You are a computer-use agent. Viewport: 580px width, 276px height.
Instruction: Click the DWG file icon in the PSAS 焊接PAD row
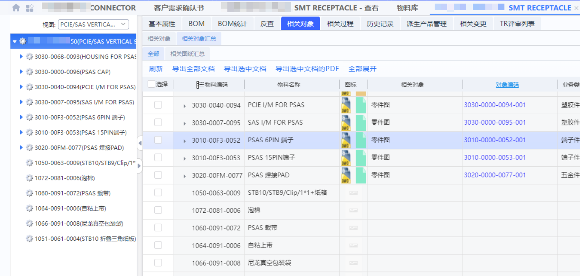346,176
